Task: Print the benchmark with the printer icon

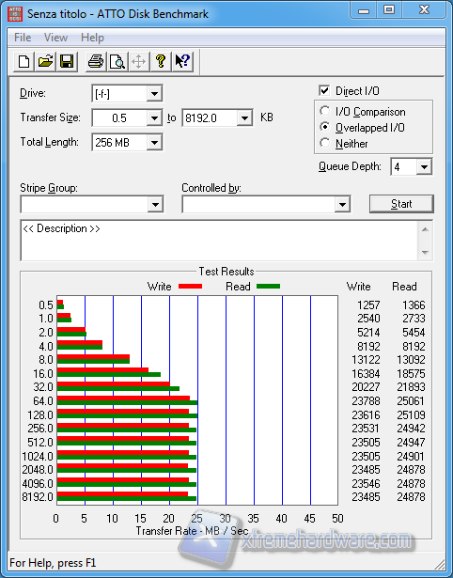Action: tap(96, 61)
